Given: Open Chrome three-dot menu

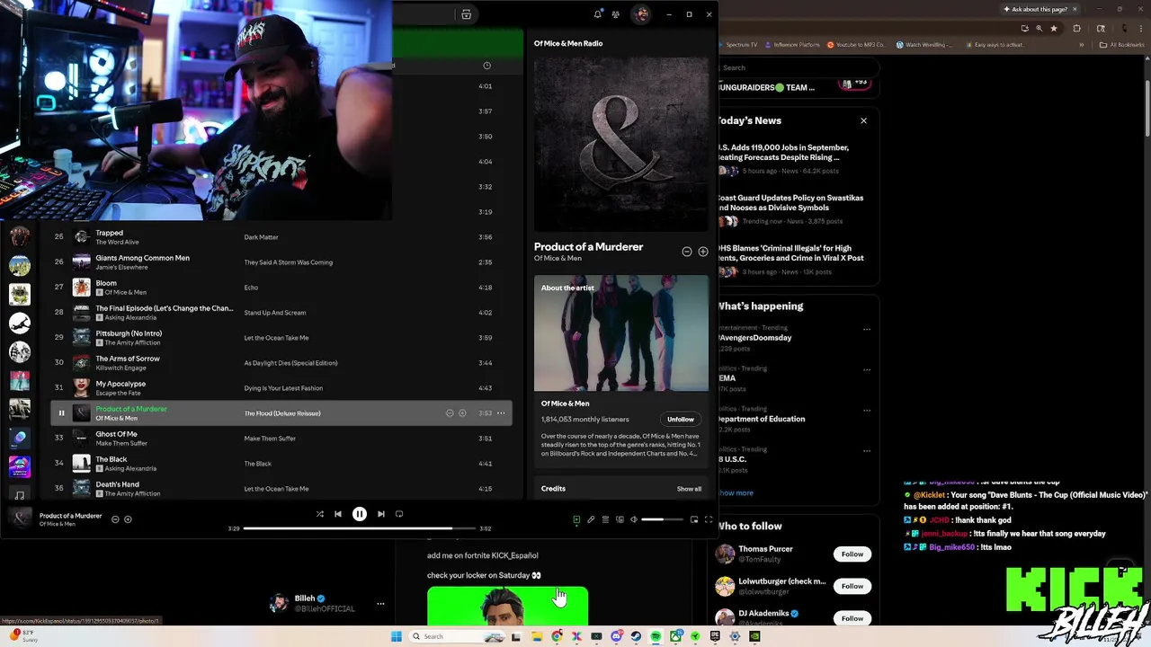Looking at the screenshot, I should 1141,28.
